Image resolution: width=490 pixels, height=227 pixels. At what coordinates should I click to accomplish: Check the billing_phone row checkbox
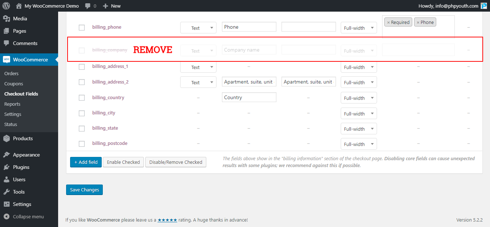point(81,27)
